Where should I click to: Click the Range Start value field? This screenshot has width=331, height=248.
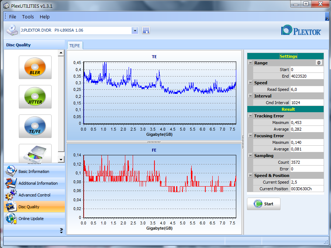307,70
